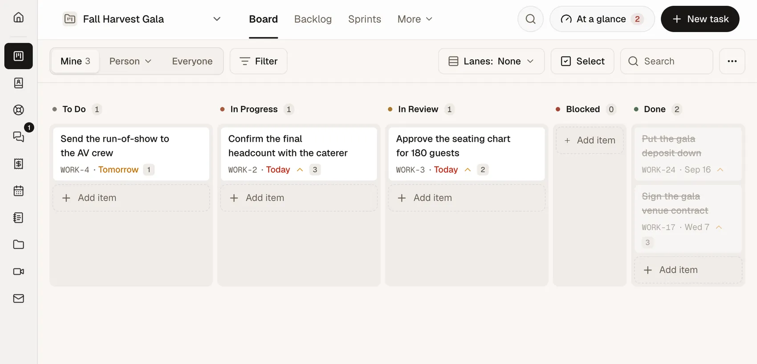Open the three-dot more options menu
Screen dimensions: 757x364
pos(732,61)
